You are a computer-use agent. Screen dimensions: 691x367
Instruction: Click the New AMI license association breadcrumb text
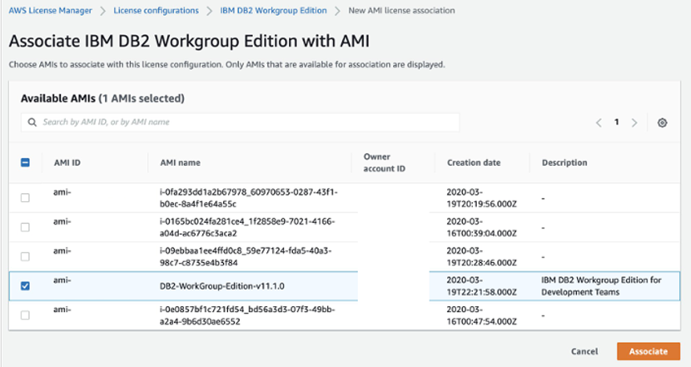[401, 10]
